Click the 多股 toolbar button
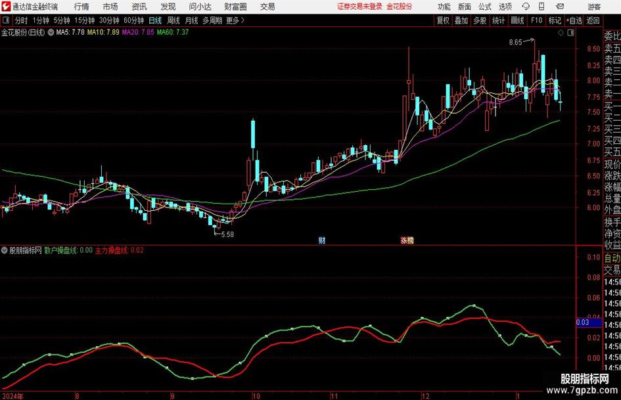Viewport: 621px width, 400px height. tap(480, 20)
